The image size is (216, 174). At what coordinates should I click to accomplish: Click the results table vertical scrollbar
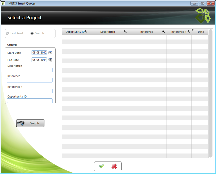pyautogui.click(x=211, y=93)
